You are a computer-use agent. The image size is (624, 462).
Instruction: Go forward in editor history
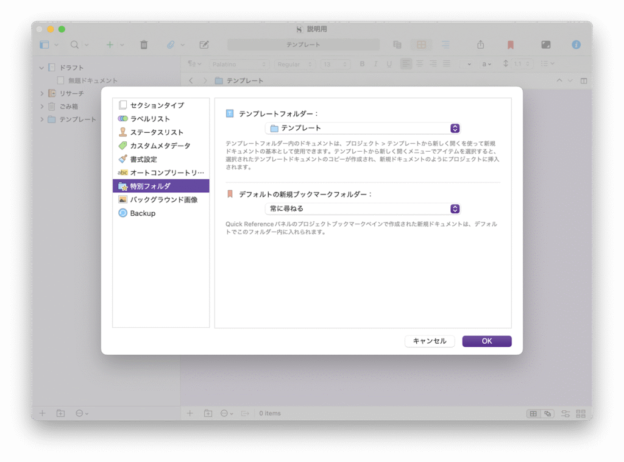(x=205, y=80)
